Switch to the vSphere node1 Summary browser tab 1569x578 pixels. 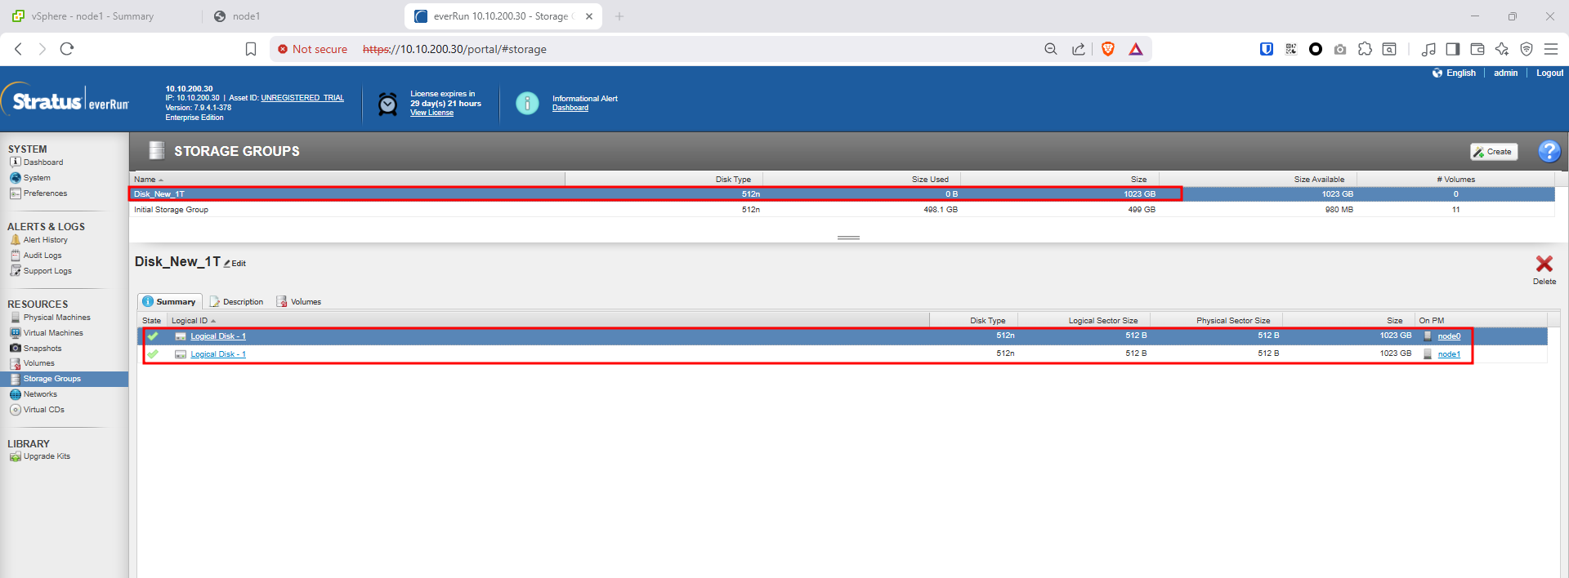92,16
